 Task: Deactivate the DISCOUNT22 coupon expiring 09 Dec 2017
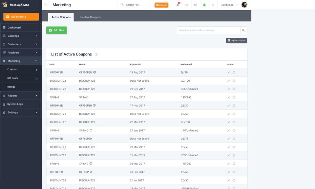[234, 89]
